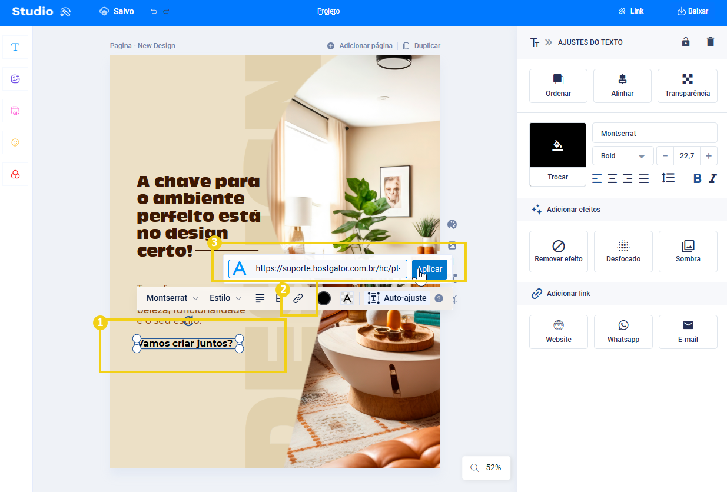
Task: Click the Studio logo
Action: click(41, 11)
